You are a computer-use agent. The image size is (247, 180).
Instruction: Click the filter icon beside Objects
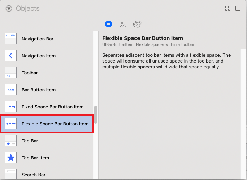pos(9,8)
